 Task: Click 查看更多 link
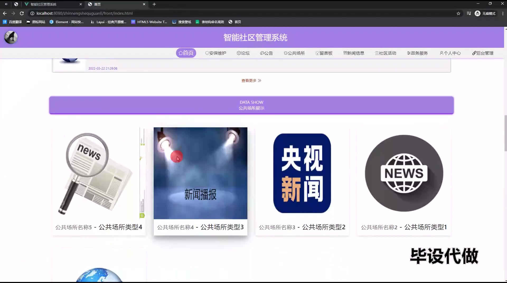pyautogui.click(x=251, y=81)
